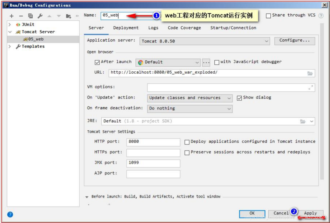Open JRE dropdown arrow

[x=312, y=121]
